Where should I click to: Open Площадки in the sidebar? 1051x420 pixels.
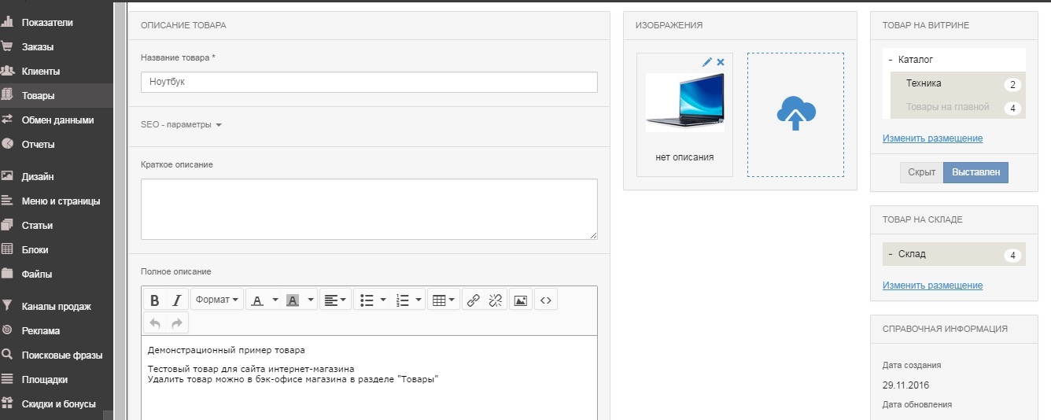57,380
